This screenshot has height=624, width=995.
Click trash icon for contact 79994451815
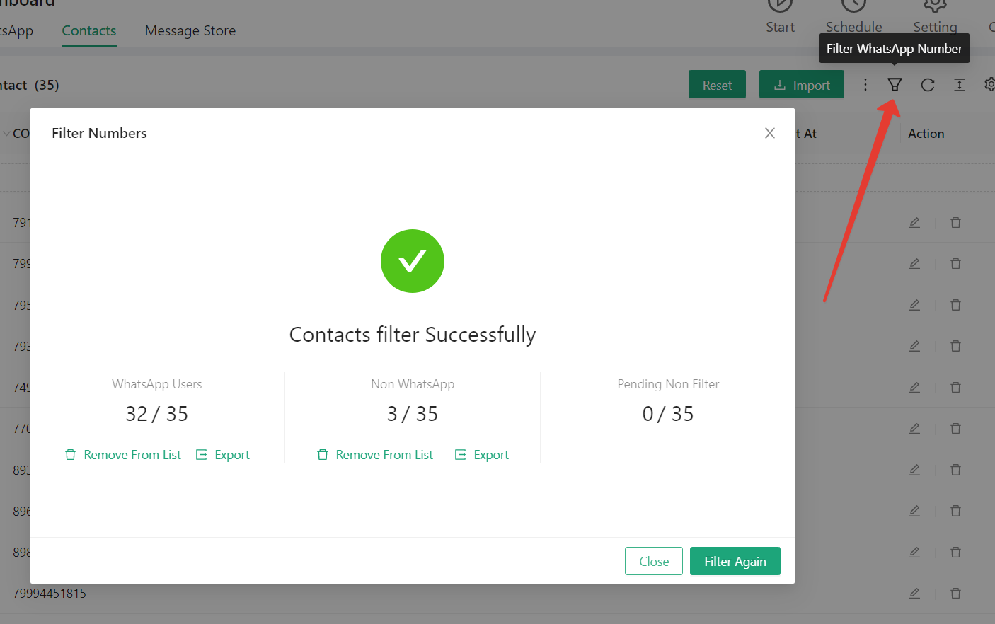tap(955, 594)
